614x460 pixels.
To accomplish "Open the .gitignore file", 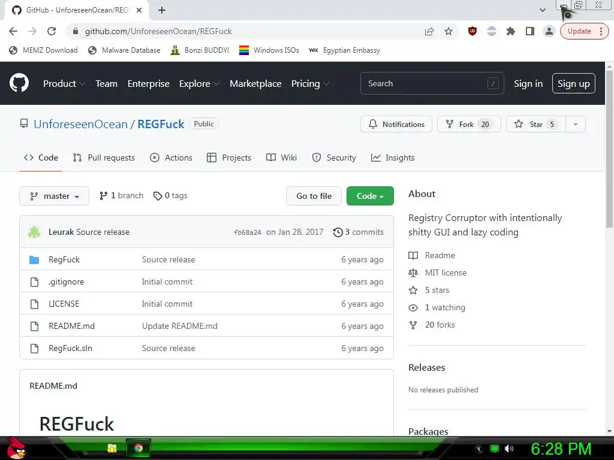I will pyautogui.click(x=66, y=282).
